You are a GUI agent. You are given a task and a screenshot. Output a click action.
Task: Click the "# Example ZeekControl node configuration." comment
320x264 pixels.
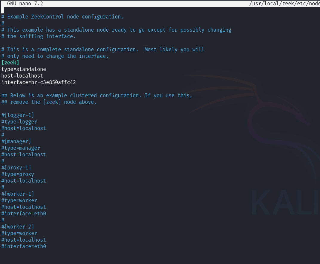tap(62, 17)
